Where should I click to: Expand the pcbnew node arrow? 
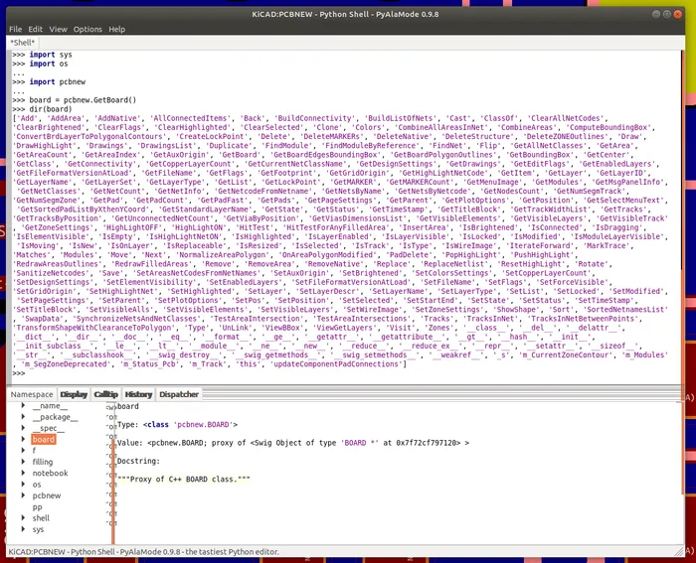tap(24, 494)
